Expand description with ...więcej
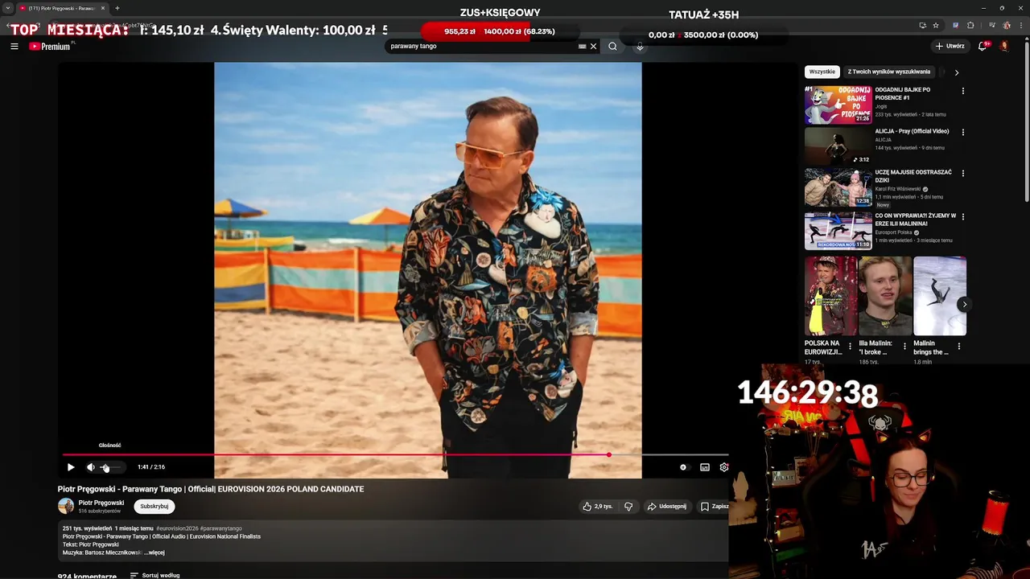This screenshot has height=579, width=1030. 154,553
